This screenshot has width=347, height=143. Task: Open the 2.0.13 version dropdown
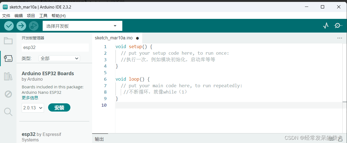tap(33, 108)
